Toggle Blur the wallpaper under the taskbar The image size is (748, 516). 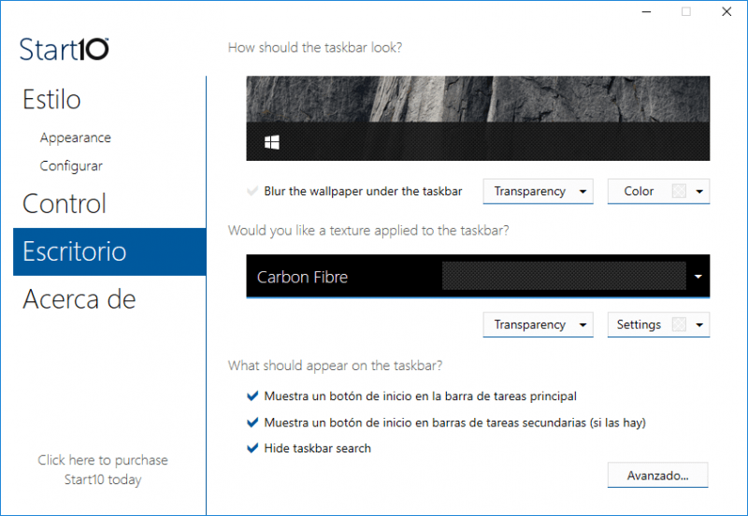pyautogui.click(x=252, y=192)
